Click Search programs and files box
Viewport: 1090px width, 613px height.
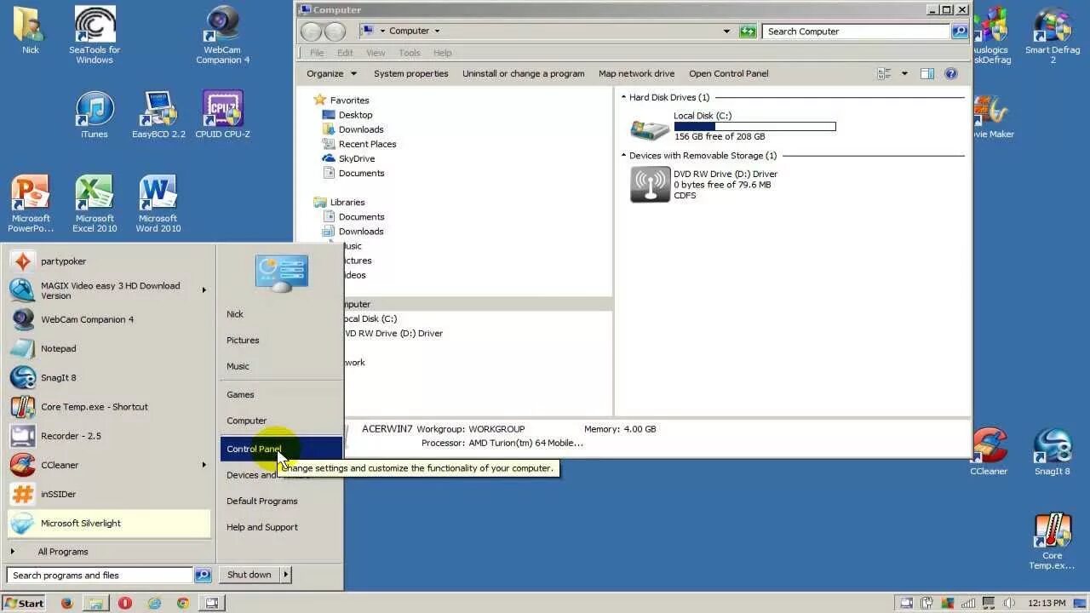pyautogui.click(x=100, y=576)
